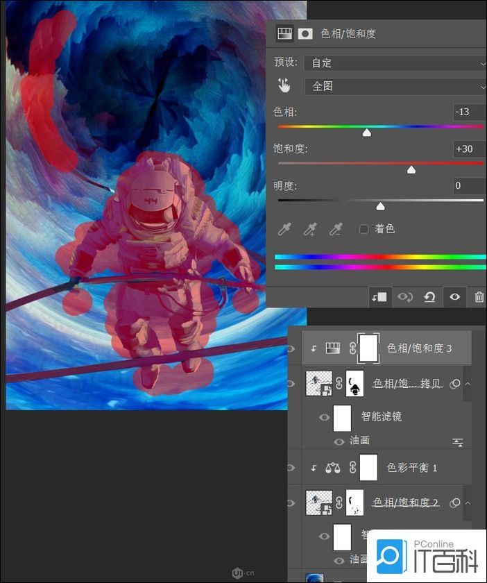The width and height of the screenshot is (487, 583).
Task: Click the mask thumbnail of 色彩平衡 1 layer
Action: pos(369,467)
